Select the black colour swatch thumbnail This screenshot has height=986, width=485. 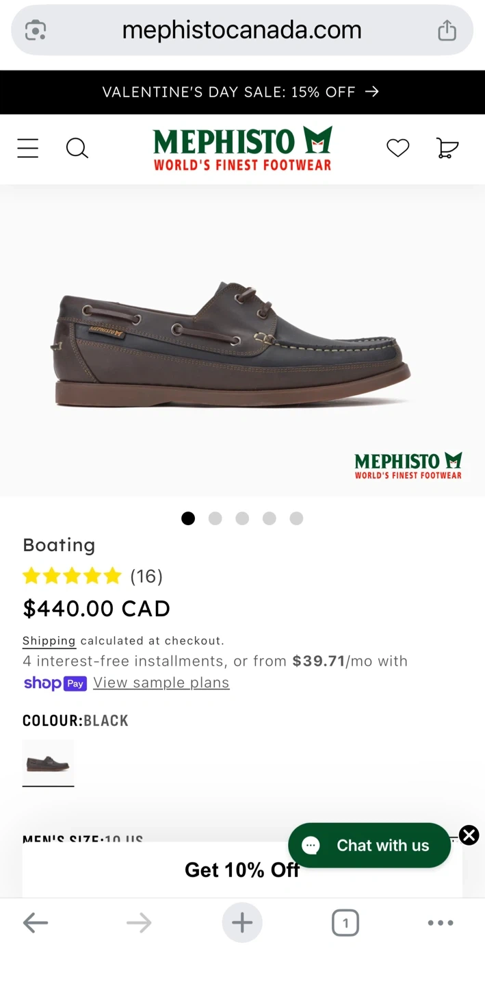click(x=48, y=763)
